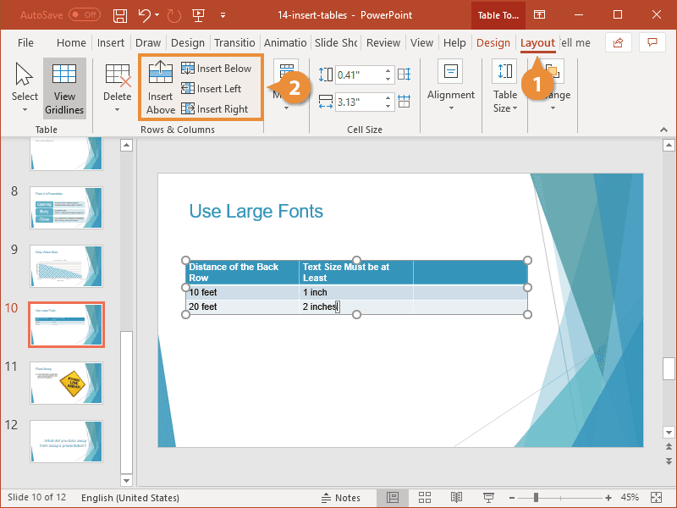Switch to Reading View in status bar
This screenshot has width=677, height=508.
click(x=457, y=498)
